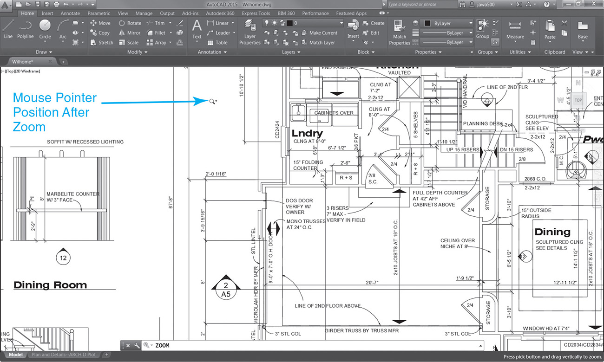Screen dimensions: 604x362
Task: Select the Linear dimension tool
Action: coord(217,23)
